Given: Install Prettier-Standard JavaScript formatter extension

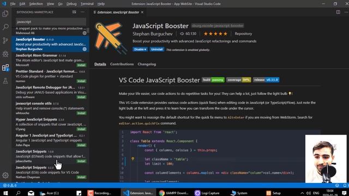Looking at the screenshot, I should point(81,81).
